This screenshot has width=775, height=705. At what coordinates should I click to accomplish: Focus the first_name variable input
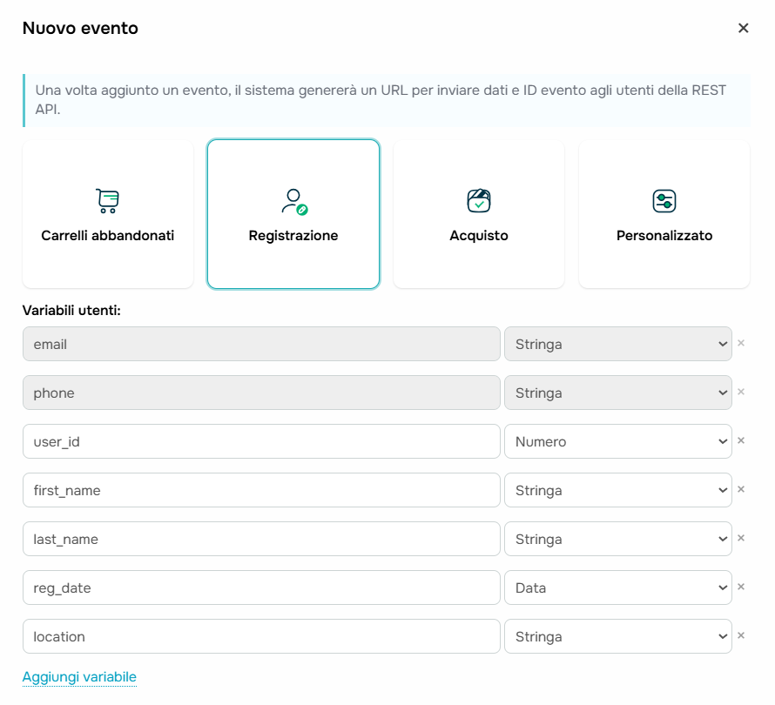(x=261, y=490)
